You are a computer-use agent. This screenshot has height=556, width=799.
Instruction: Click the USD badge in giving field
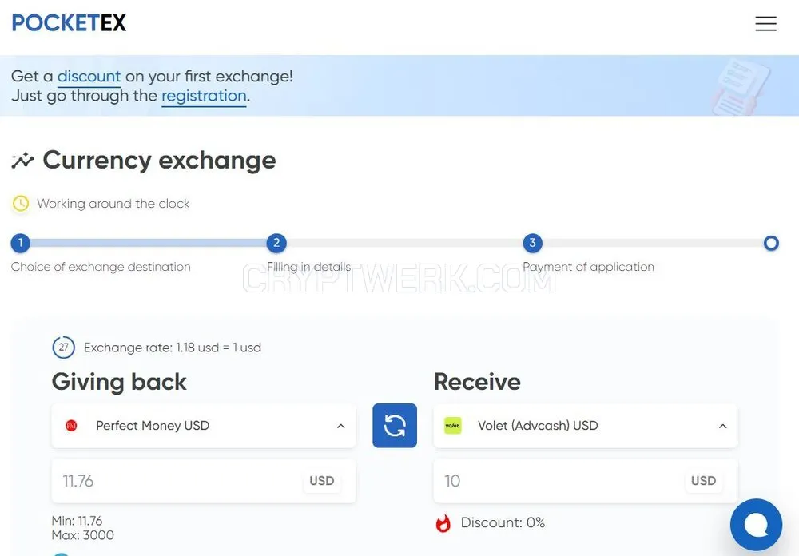point(321,481)
